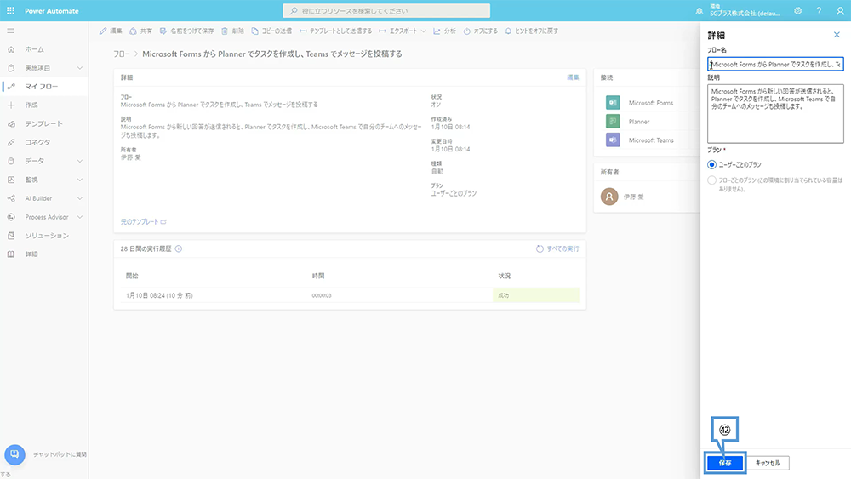Click the キャンセル button

(768, 463)
